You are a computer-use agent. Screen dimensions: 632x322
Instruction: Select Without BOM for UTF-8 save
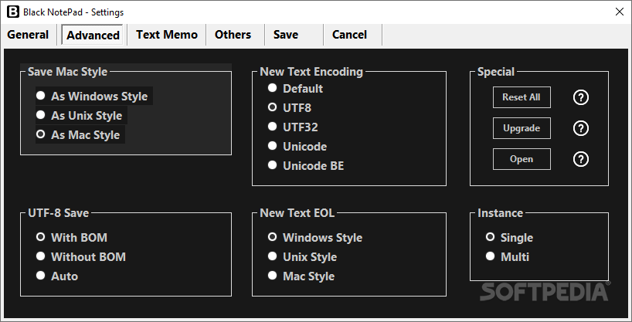(x=81, y=256)
